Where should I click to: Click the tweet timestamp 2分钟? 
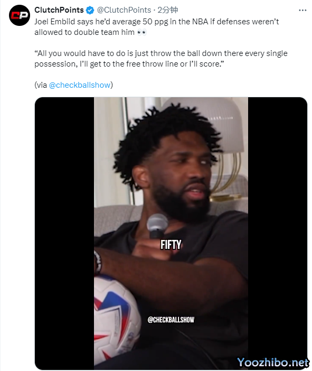pos(167,10)
